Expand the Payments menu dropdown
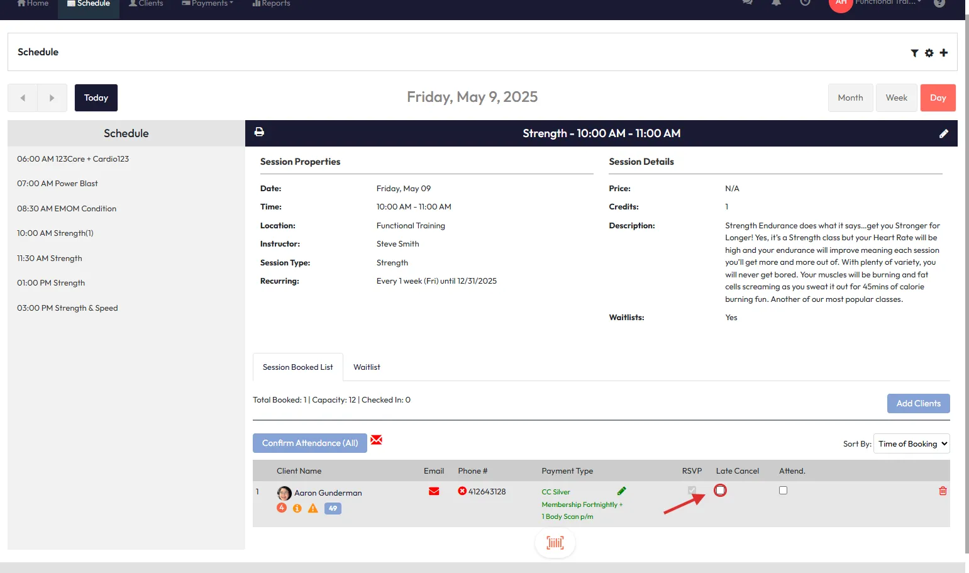This screenshot has width=969, height=573. tap(208, 4)
